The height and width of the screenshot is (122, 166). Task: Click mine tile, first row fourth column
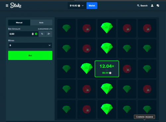coord(127,28)
